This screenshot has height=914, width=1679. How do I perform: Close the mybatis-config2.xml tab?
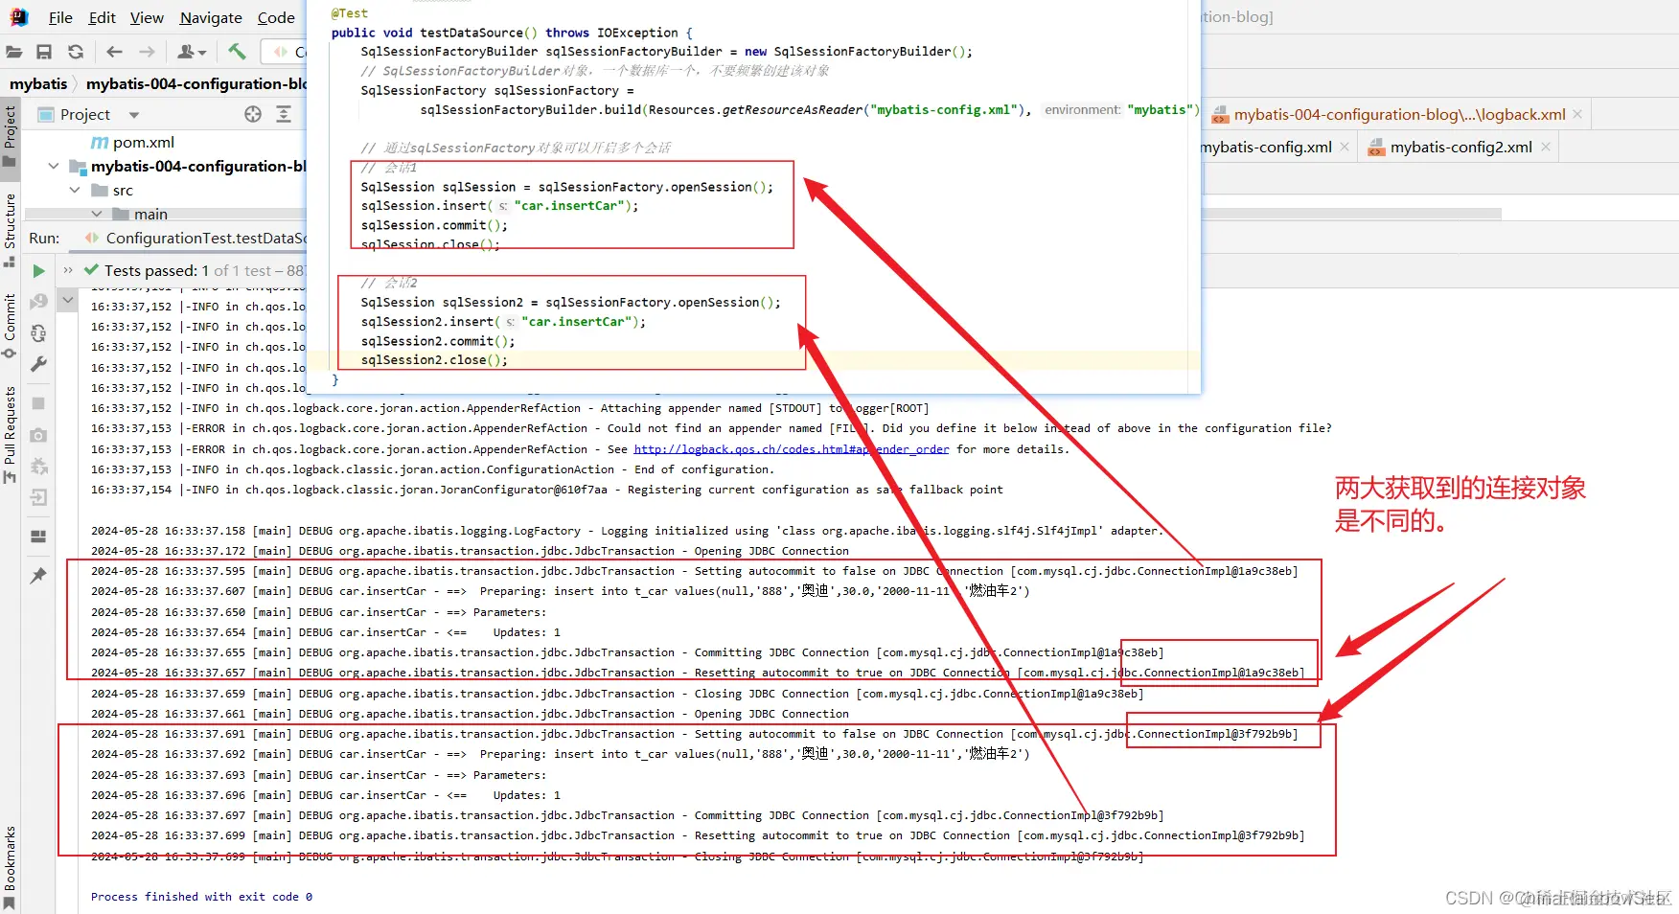point(1546,147)
